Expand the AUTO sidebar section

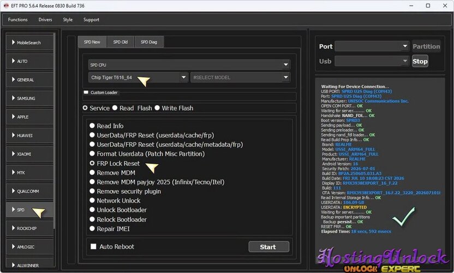[x=30, y=61]
